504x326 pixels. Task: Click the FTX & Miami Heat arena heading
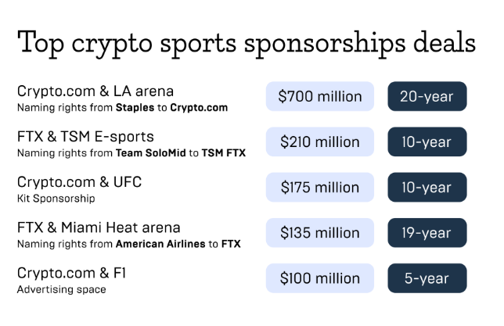[99, 227]
